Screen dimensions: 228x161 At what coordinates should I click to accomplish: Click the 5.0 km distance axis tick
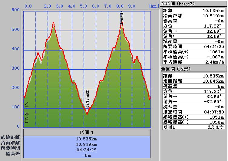84,6
